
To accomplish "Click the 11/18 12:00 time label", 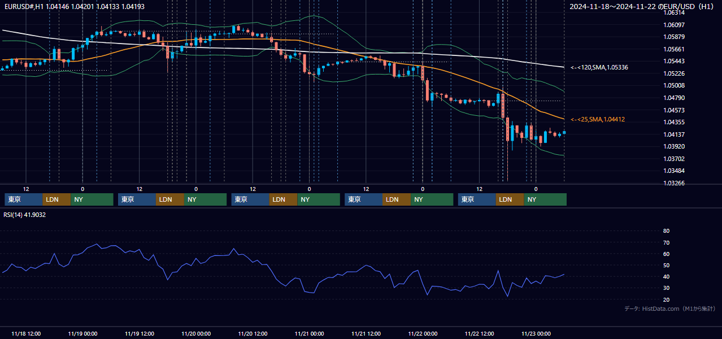I will click(26, 333).
